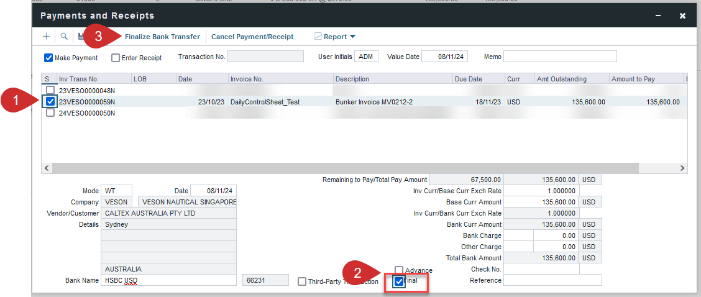Viewport: 701px width, 297px height.
Task: Click the Amt Outstanding column header
Action: click(x=570, y=79)
